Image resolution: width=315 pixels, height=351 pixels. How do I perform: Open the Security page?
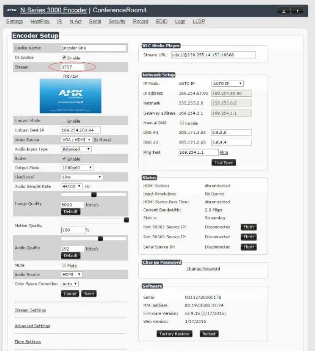(x=117, y=22)
